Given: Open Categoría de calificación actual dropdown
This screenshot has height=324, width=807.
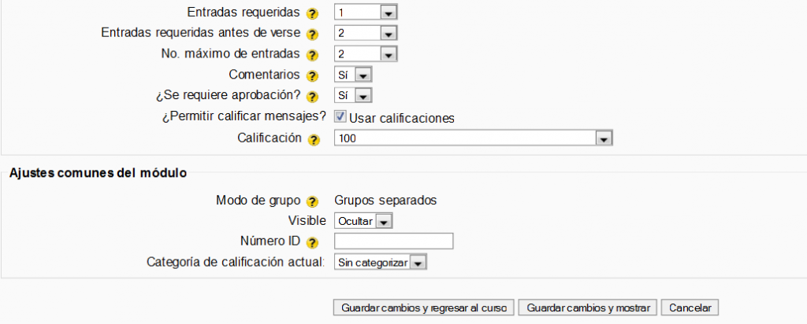Looking at the screenshot, I should click(381, 263).
